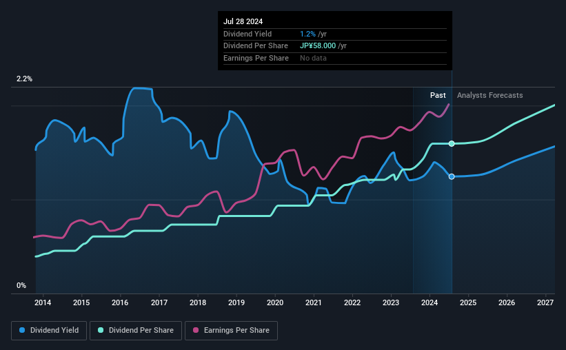The width and height of the screenshot is (566, 350).
Task: Toggle the Earnings Per Share legend button
Action: coord(231,331)
